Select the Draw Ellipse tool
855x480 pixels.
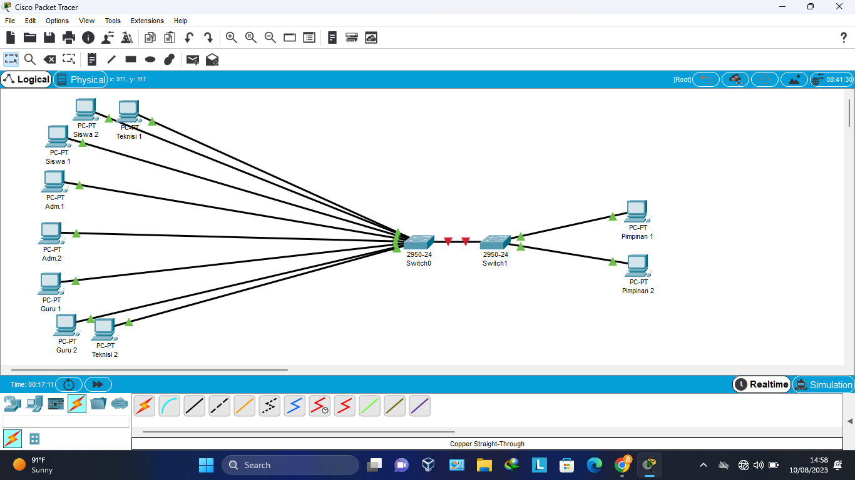click(150, 59)
